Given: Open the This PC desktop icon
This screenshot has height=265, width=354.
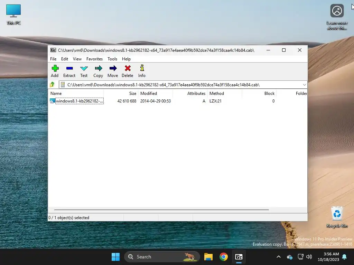Looking at the screenshot, I should tap(13, 14).
